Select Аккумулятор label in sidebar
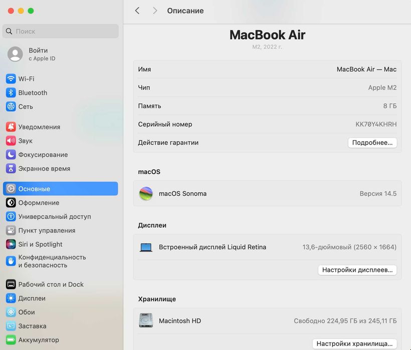Screen dimensions: 411x350 point(39,340)
